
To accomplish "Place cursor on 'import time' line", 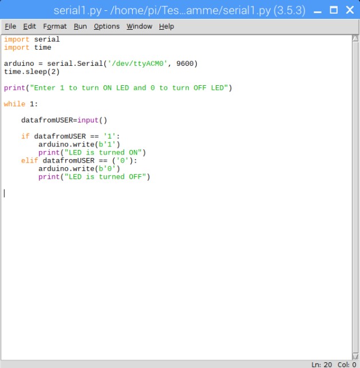I will coord(27,48).
